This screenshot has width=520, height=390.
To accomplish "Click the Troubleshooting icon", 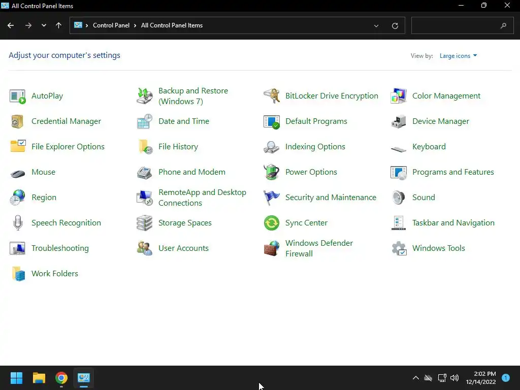I will click(x=18, y=248).
